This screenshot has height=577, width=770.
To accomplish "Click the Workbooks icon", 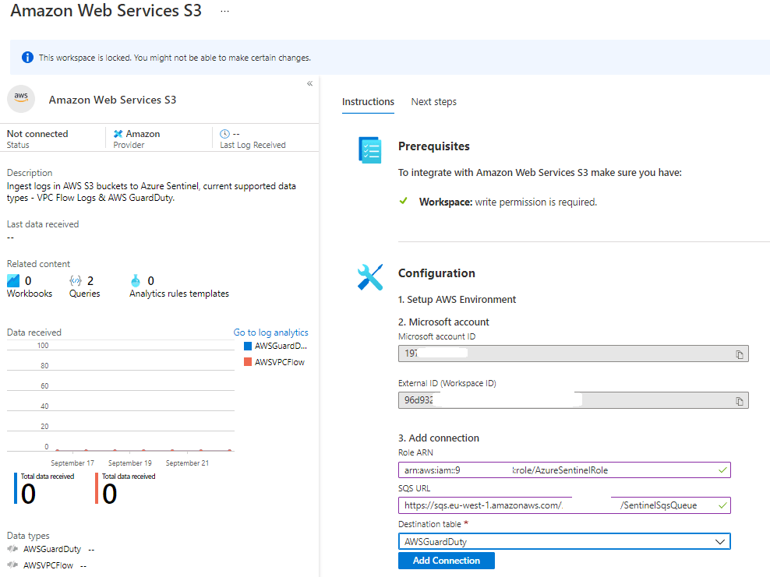I will click(13, 280).
